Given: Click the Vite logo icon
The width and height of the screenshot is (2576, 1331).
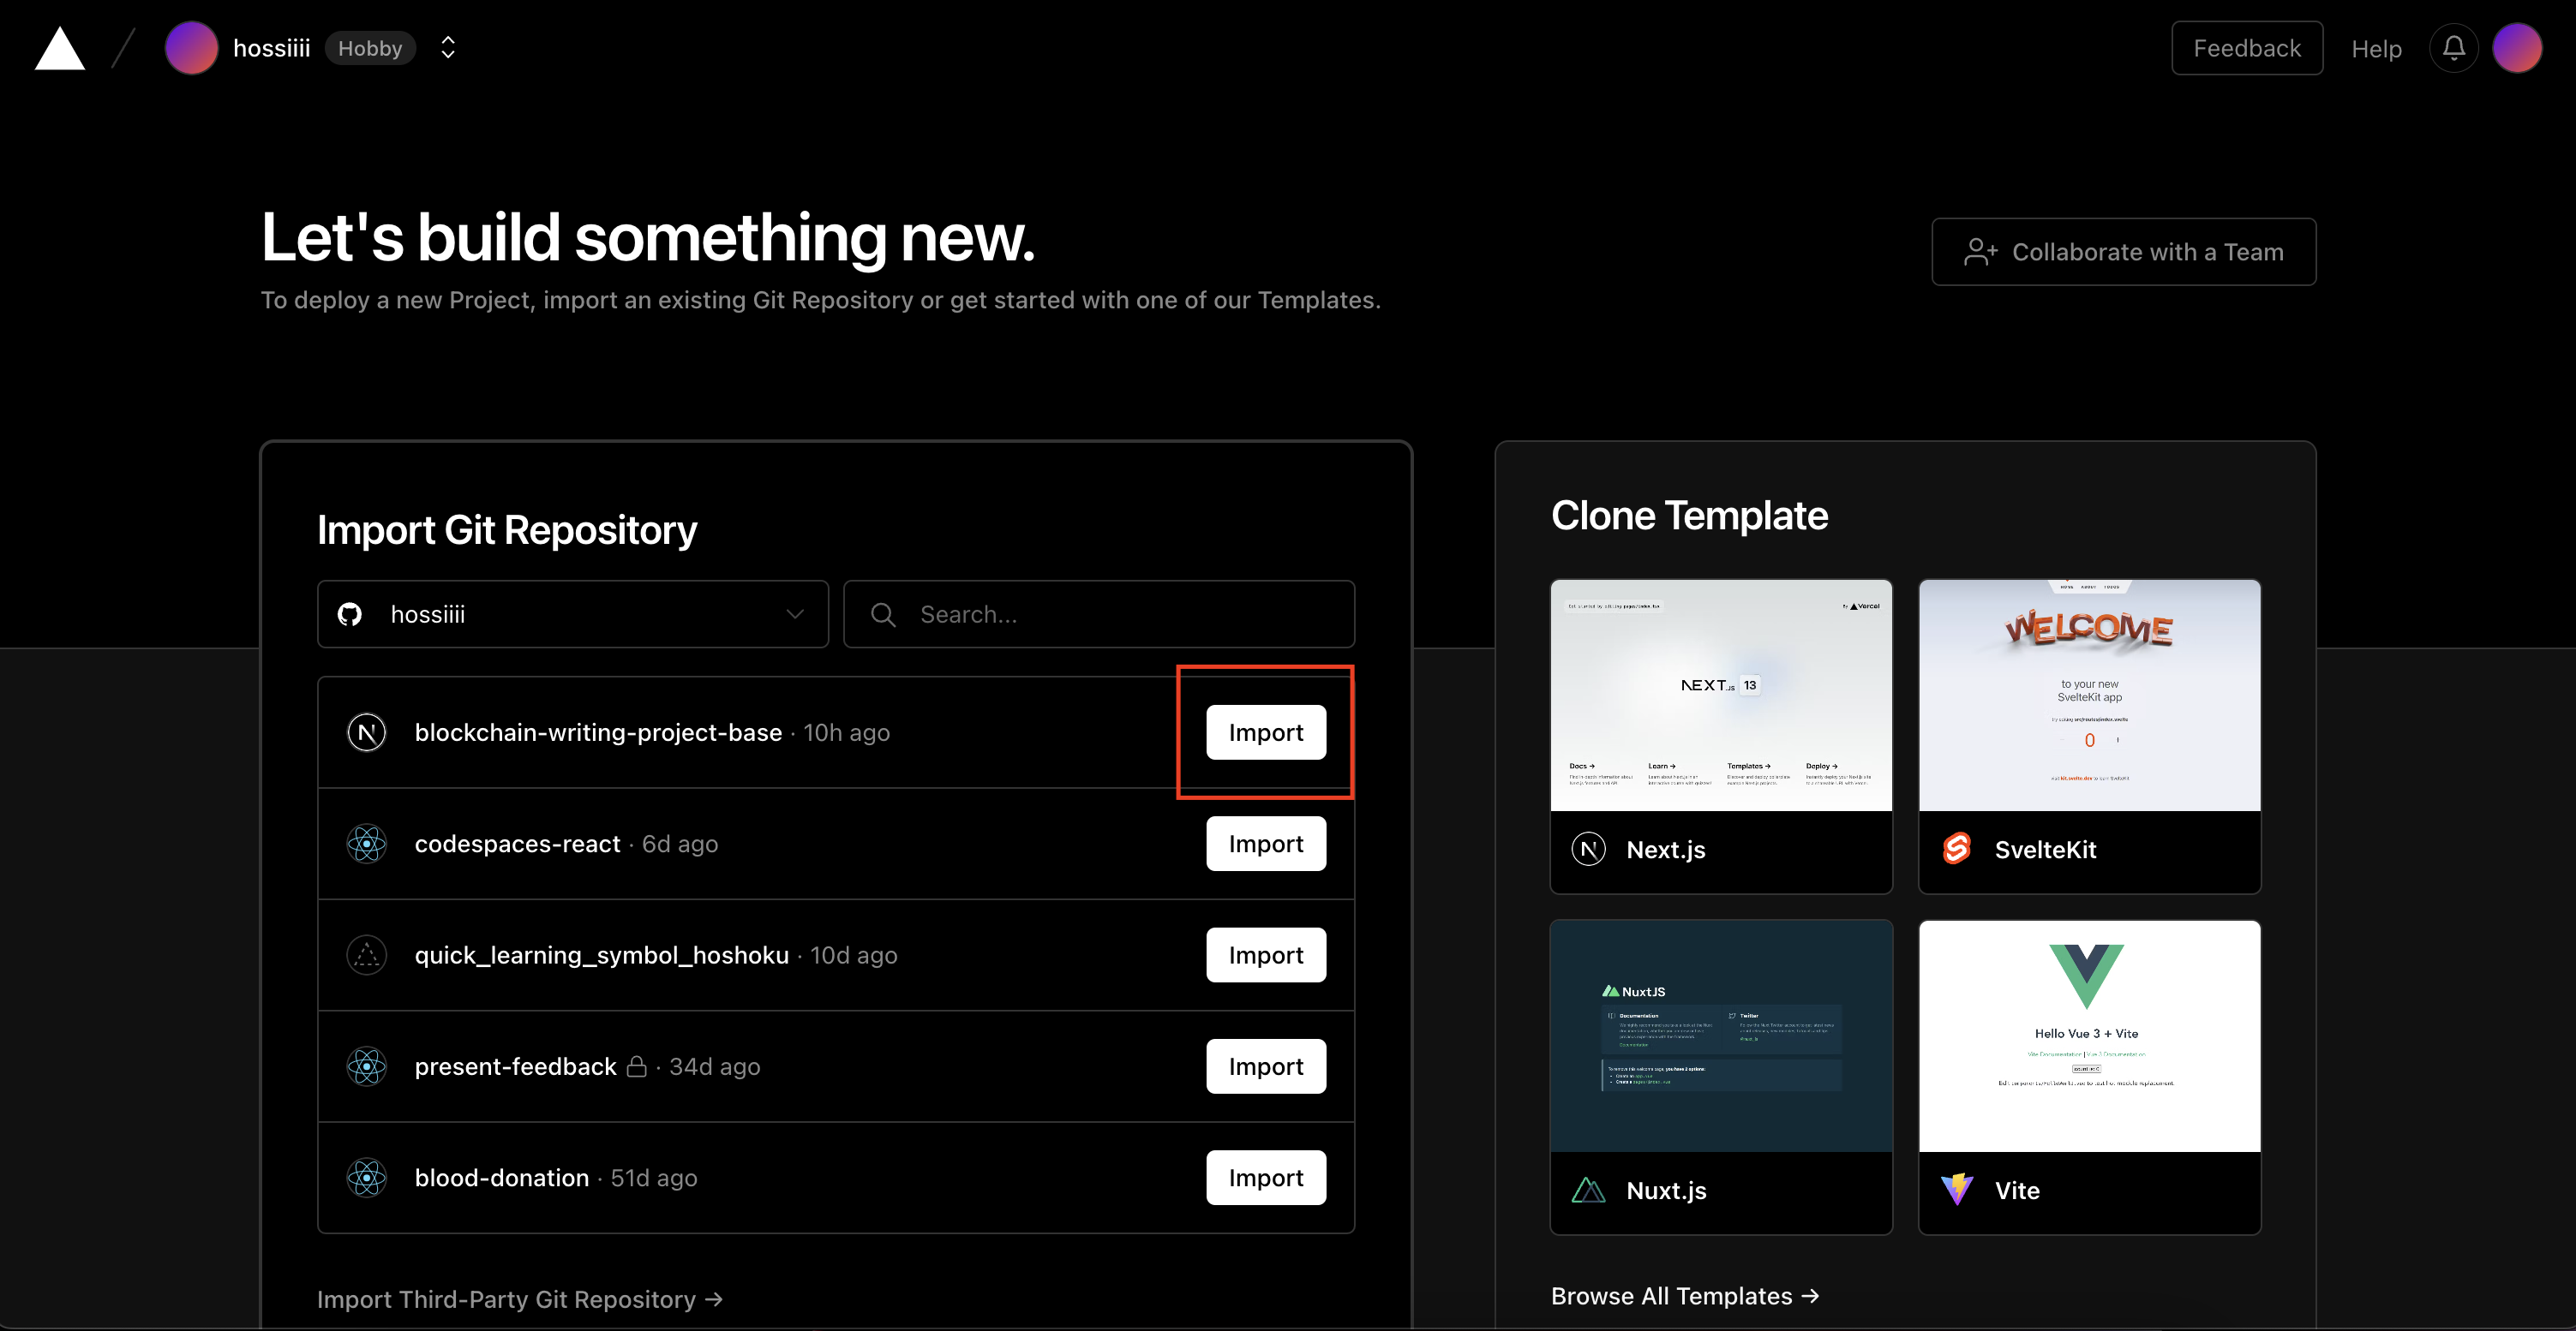Looking at the screenshot, I should (x=1956, y=1189).
